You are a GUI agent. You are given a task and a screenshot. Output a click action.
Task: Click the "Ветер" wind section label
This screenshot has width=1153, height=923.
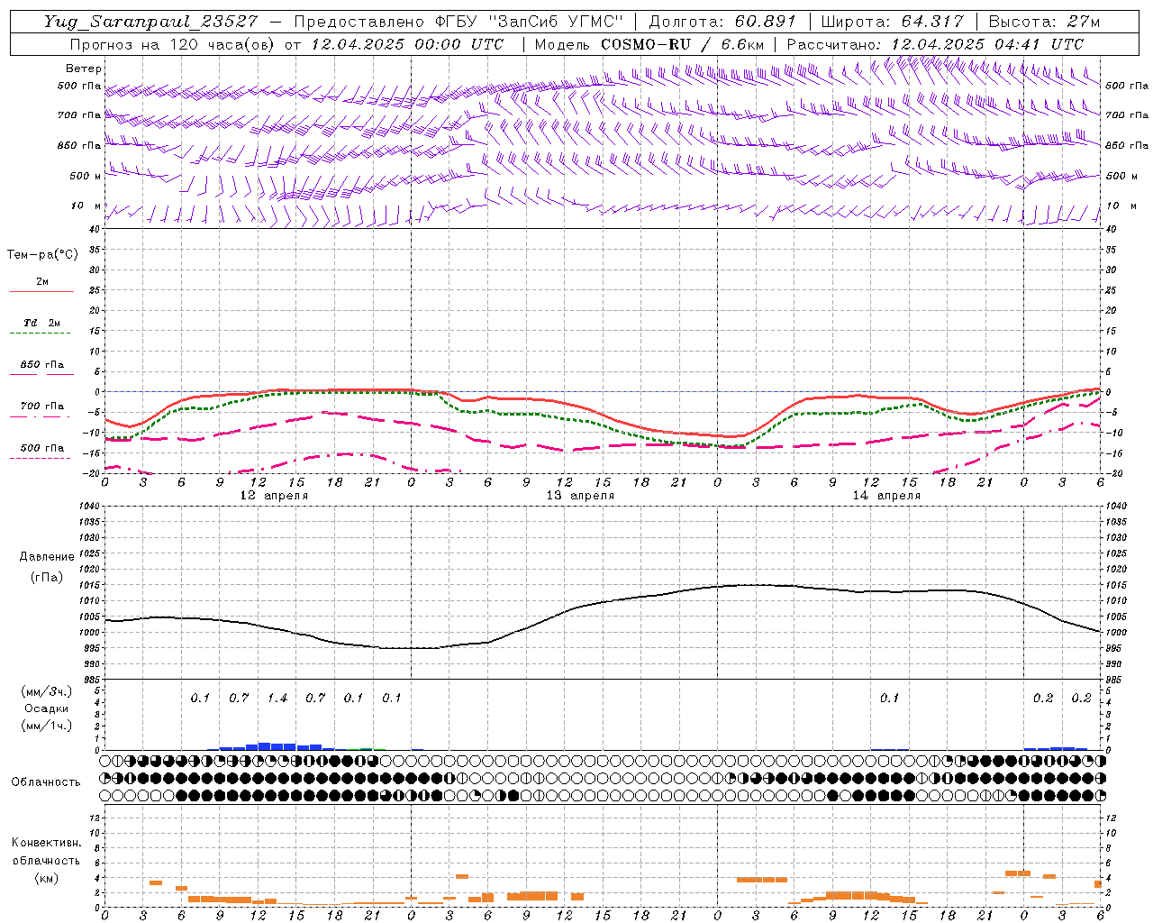84,69
